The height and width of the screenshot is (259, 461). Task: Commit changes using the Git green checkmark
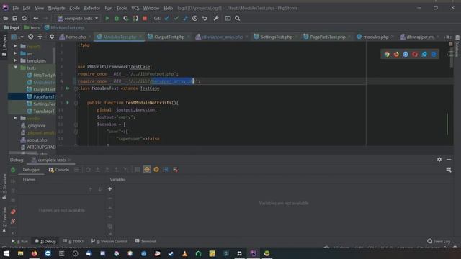(x=176, y=18)
